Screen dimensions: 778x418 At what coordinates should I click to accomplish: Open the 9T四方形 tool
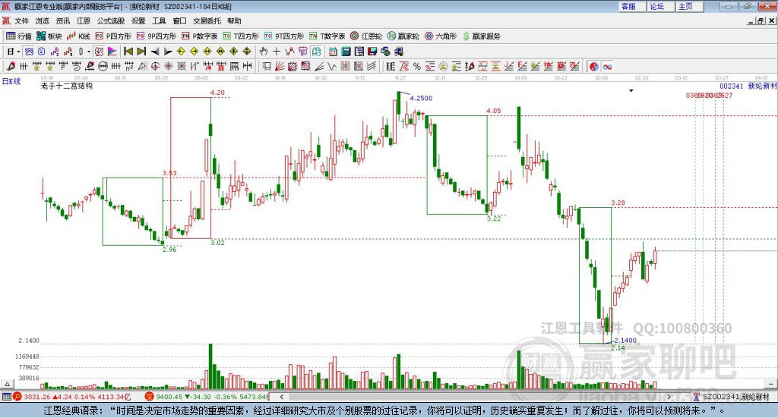click(x=284, y=36)
